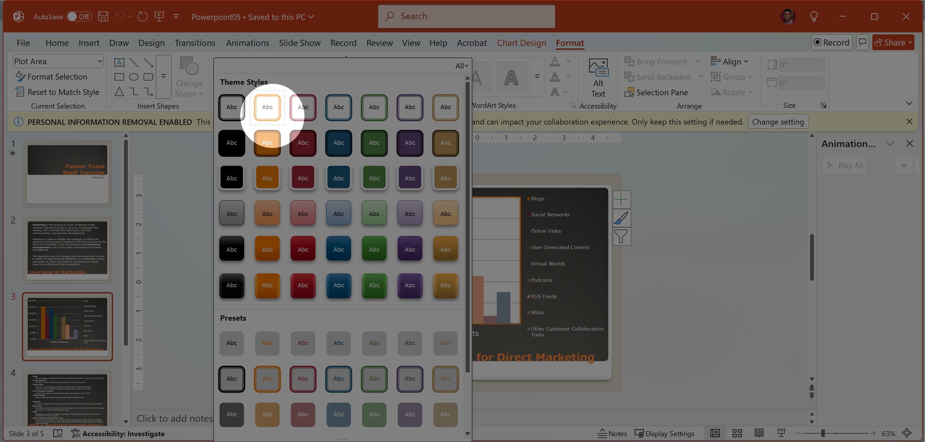Image resolution: width=925 pixels, height=442 pixels.
Task: Choose the orange outline Abc theme style
Action: [x=267, y=107]
